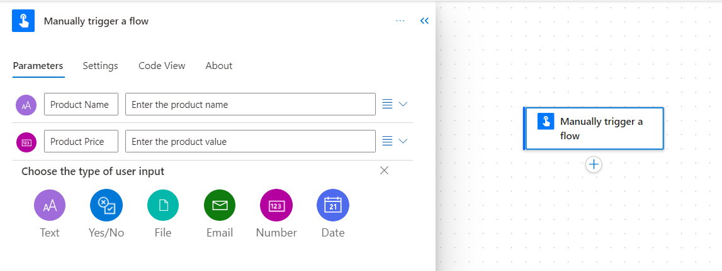
Task: Open the Code View tab
Action: 162,66
